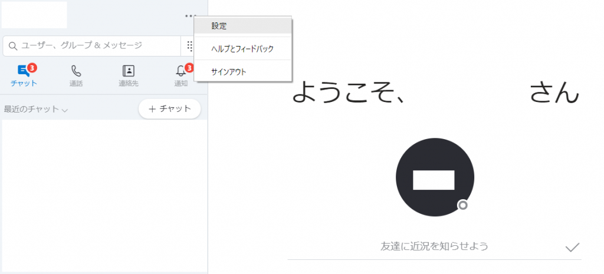Expand the 最近のチャット dropdown
Viewport: 604px width, 274px height.
coord(36,109)
